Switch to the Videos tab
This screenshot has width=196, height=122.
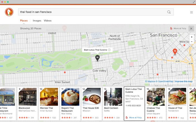[48, 21]
